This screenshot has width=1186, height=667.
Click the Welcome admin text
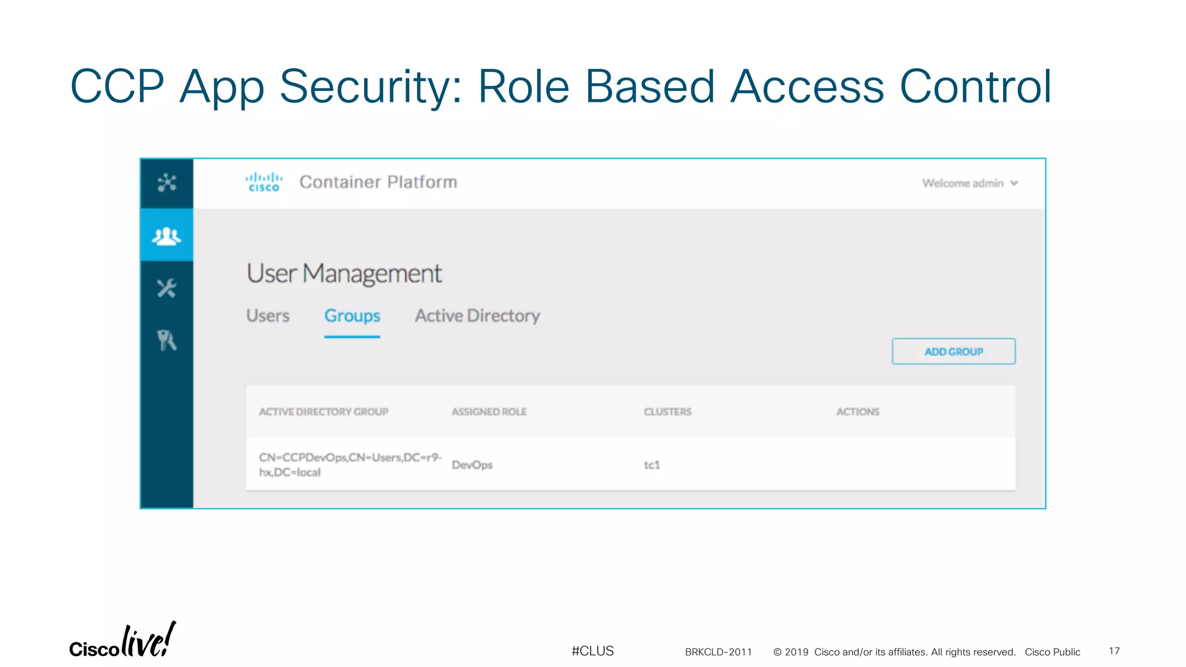click(962, 183)
